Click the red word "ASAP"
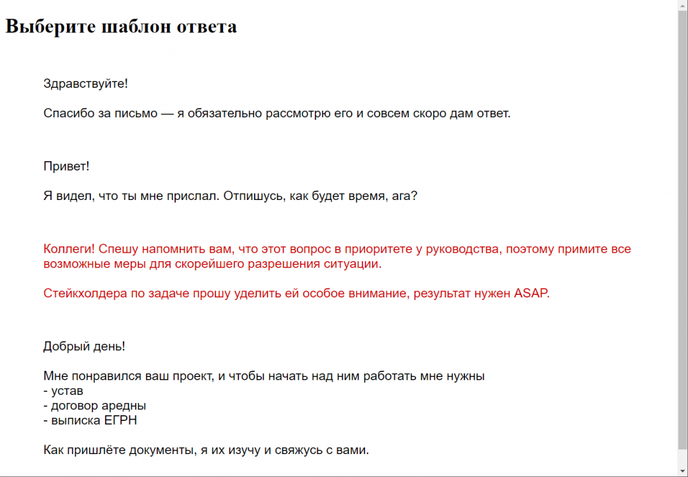688x477 pixels. pyautogui.click(x=530, y=294)
